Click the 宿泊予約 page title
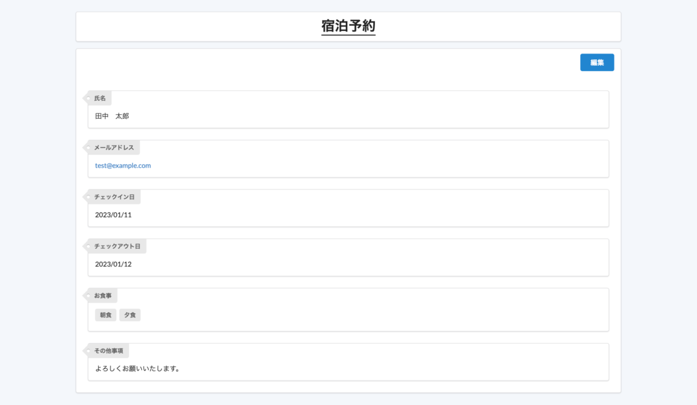Viewport: 697px width, 405px height. [x=348, y=26]
